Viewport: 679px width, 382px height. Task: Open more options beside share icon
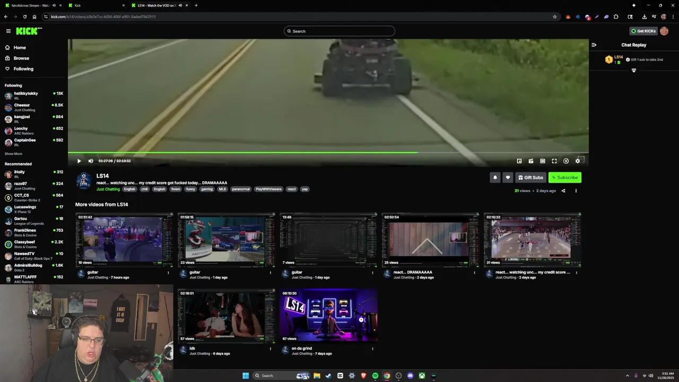click(x=576, y=191)
